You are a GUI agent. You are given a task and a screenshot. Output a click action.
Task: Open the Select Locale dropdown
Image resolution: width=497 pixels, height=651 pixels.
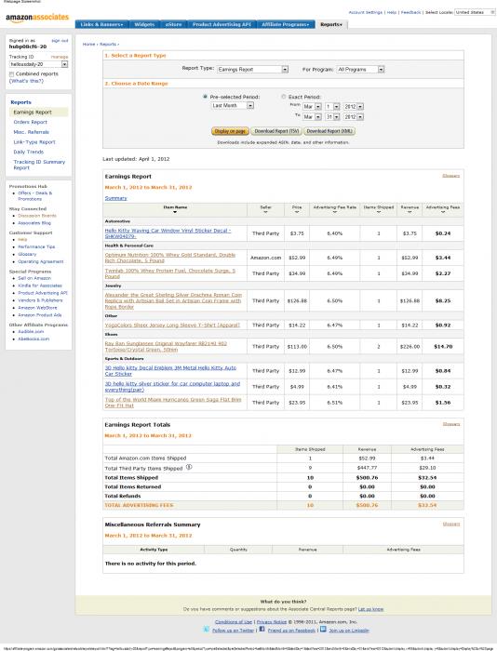[x=475, y=12]
